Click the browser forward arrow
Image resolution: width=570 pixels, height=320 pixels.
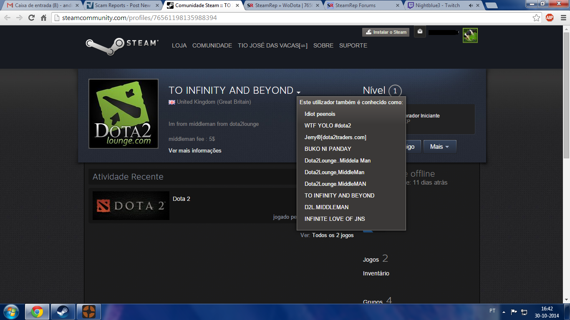[x=20, y=18]
